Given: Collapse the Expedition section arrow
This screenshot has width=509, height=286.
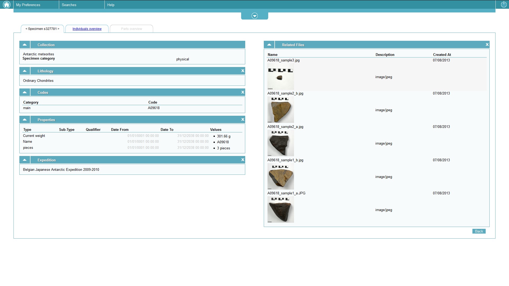Looking at the screenshot, I should pyautogui.click(x=25, y=160).
